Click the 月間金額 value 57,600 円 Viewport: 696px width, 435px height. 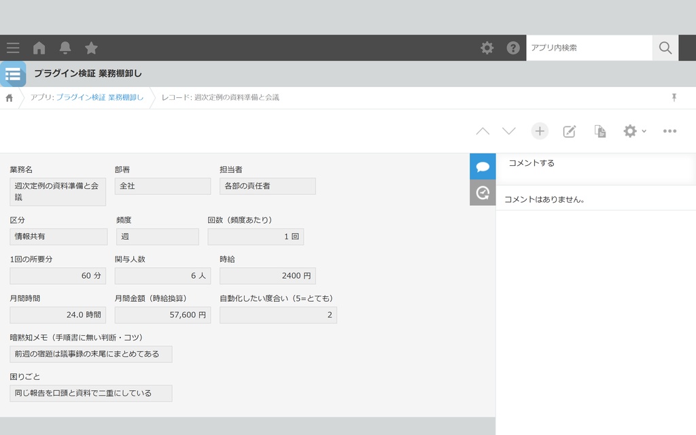pyautogui.click(x=162, y=315)
